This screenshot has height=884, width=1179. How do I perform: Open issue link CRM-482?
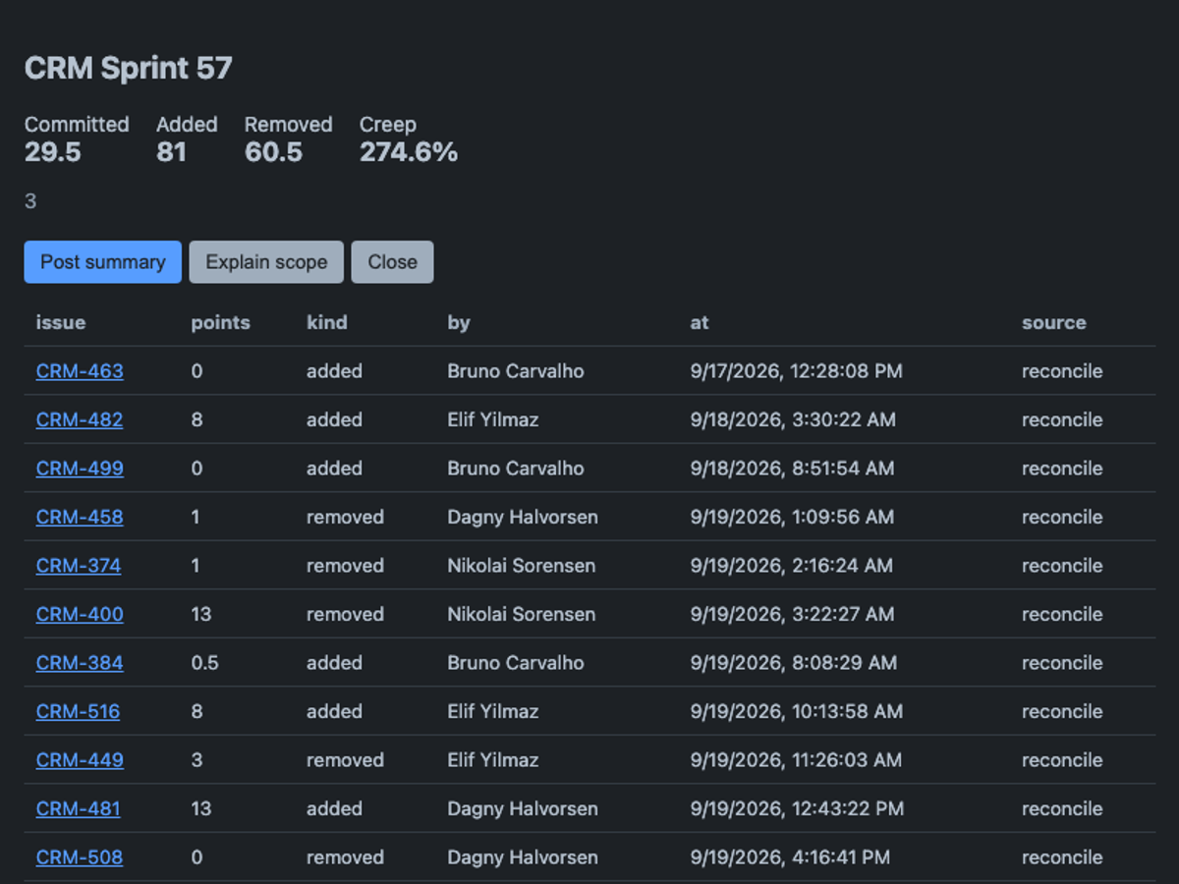tap(80, 419)
